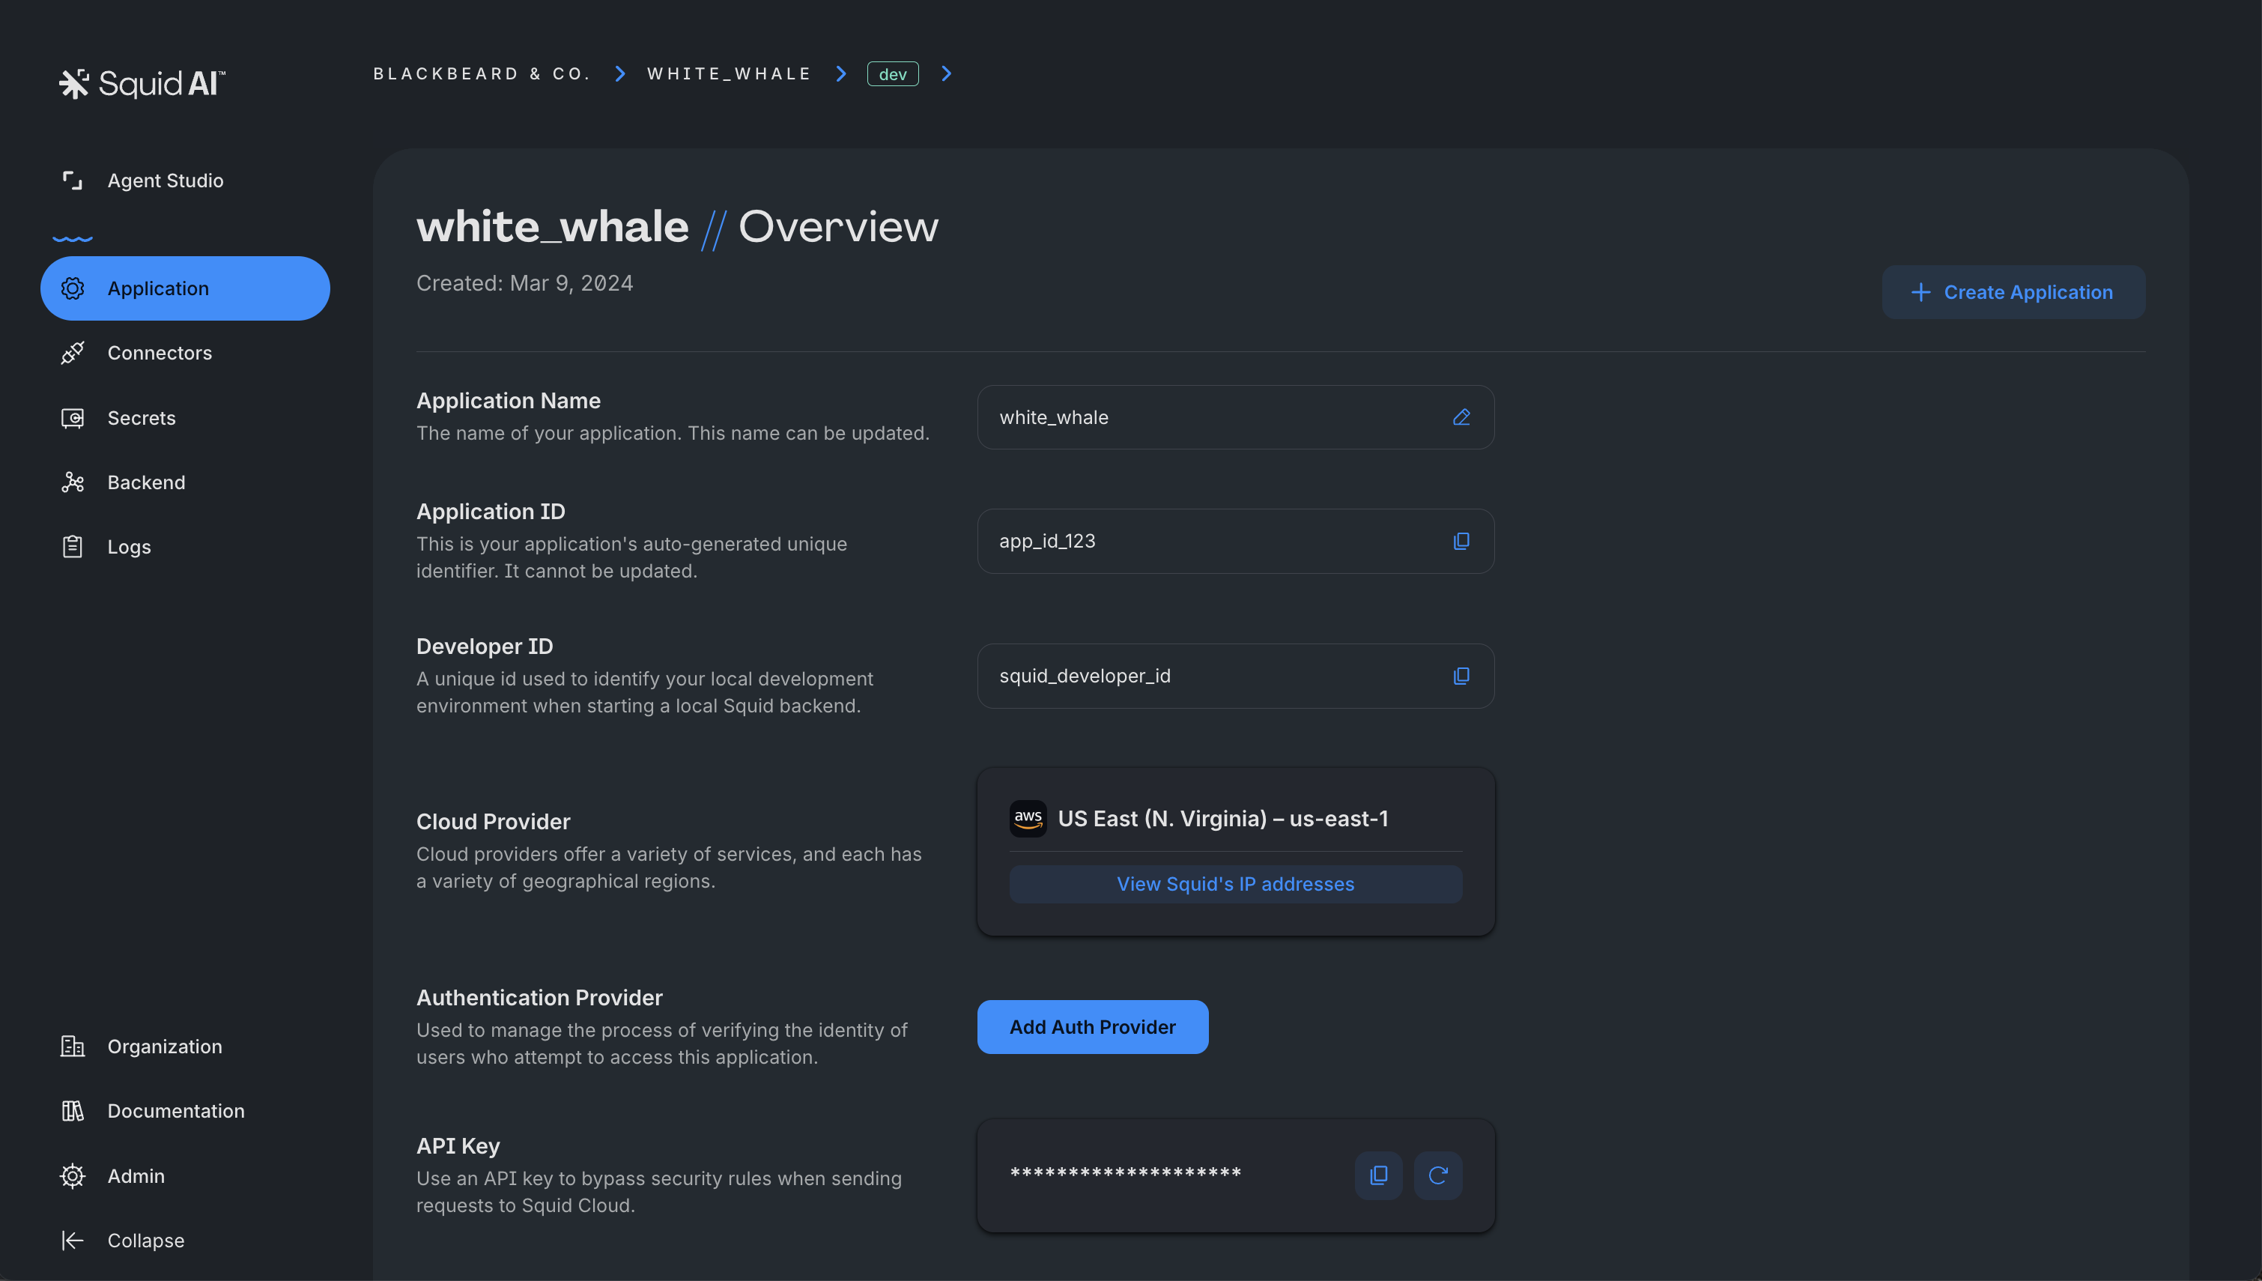This screenshot has height=1281, width=2262.
Task: Click the masked API key asterisks
Action: (1125, 1174)
